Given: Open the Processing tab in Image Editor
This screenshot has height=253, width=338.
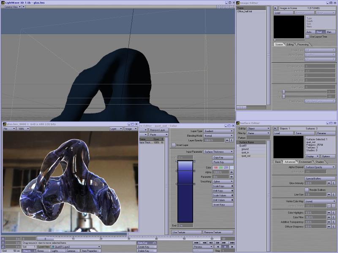Looking at the screenshot, I should pos(303,44).
